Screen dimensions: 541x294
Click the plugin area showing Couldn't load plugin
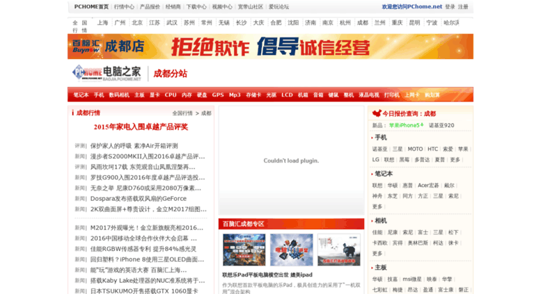(291, 161)
